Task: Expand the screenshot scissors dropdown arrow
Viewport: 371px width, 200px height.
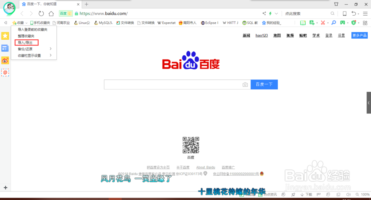Action: pyautogui.click(x=328, y=23)
